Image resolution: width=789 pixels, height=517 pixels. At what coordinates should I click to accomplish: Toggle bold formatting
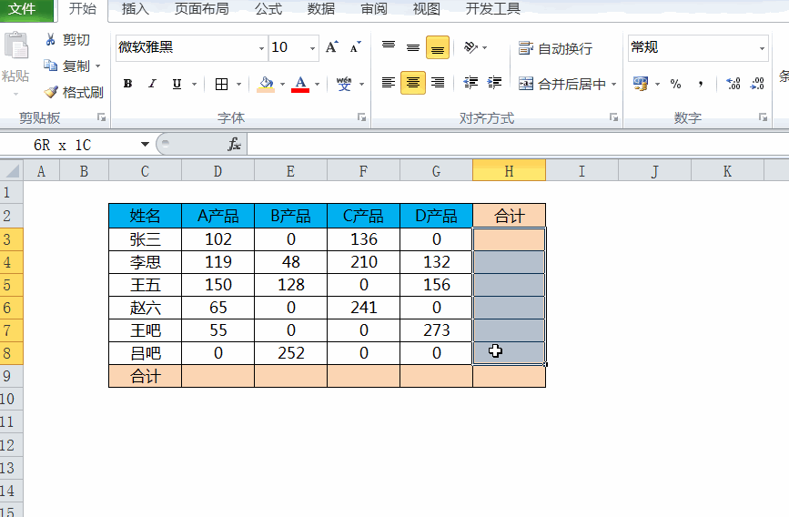click(127, 84)
